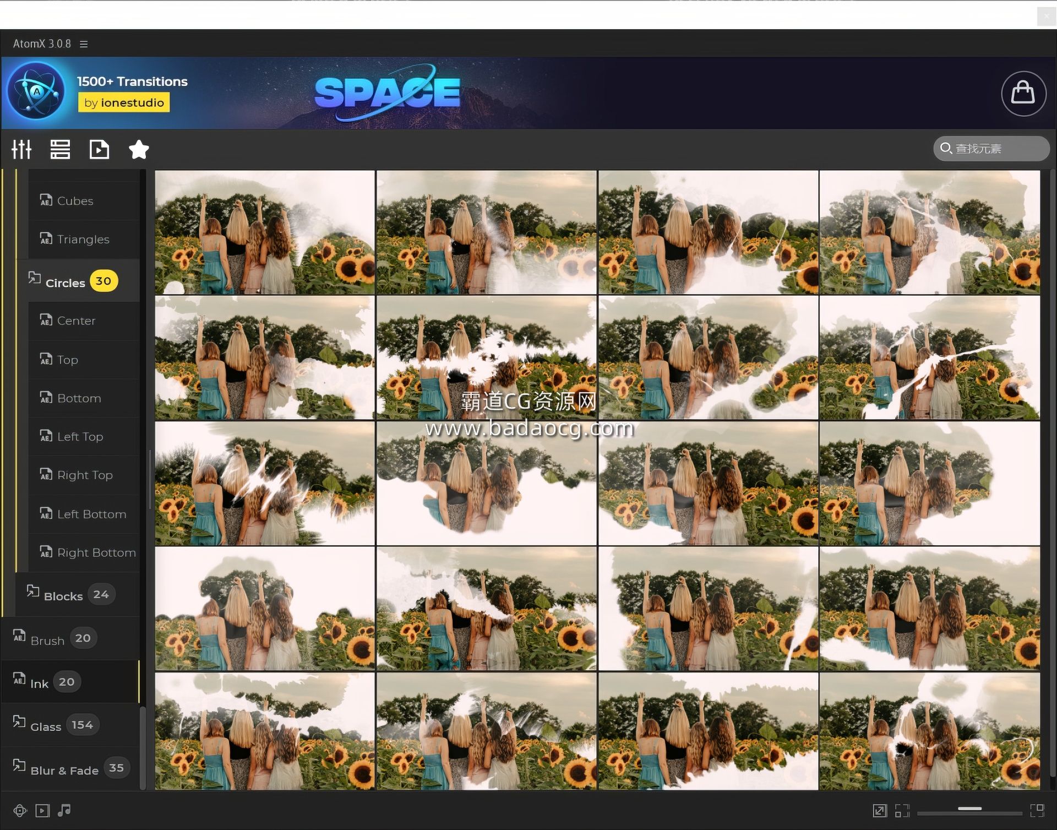Open the video file preview icon
Image resolution: width=1057 pixels, height=830 pixels.
[x=99, y=149]
